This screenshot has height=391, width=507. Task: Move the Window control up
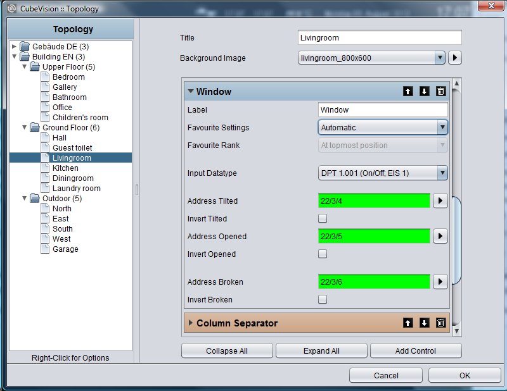(x=408, y=91)
